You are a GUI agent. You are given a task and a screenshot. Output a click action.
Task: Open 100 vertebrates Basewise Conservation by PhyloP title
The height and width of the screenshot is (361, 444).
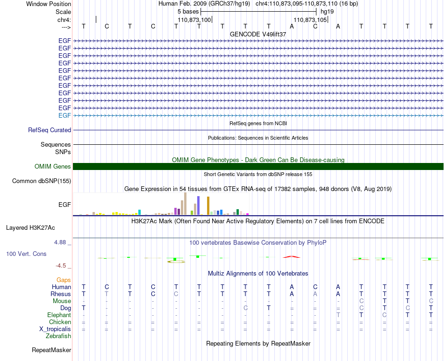coord(258,243)
